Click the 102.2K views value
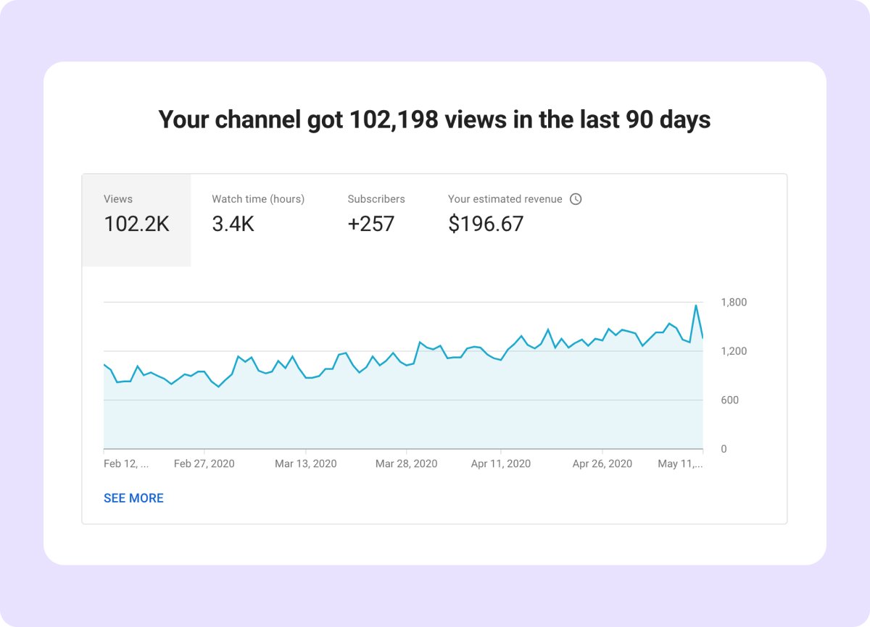The image size is (870, 627). 138,224
